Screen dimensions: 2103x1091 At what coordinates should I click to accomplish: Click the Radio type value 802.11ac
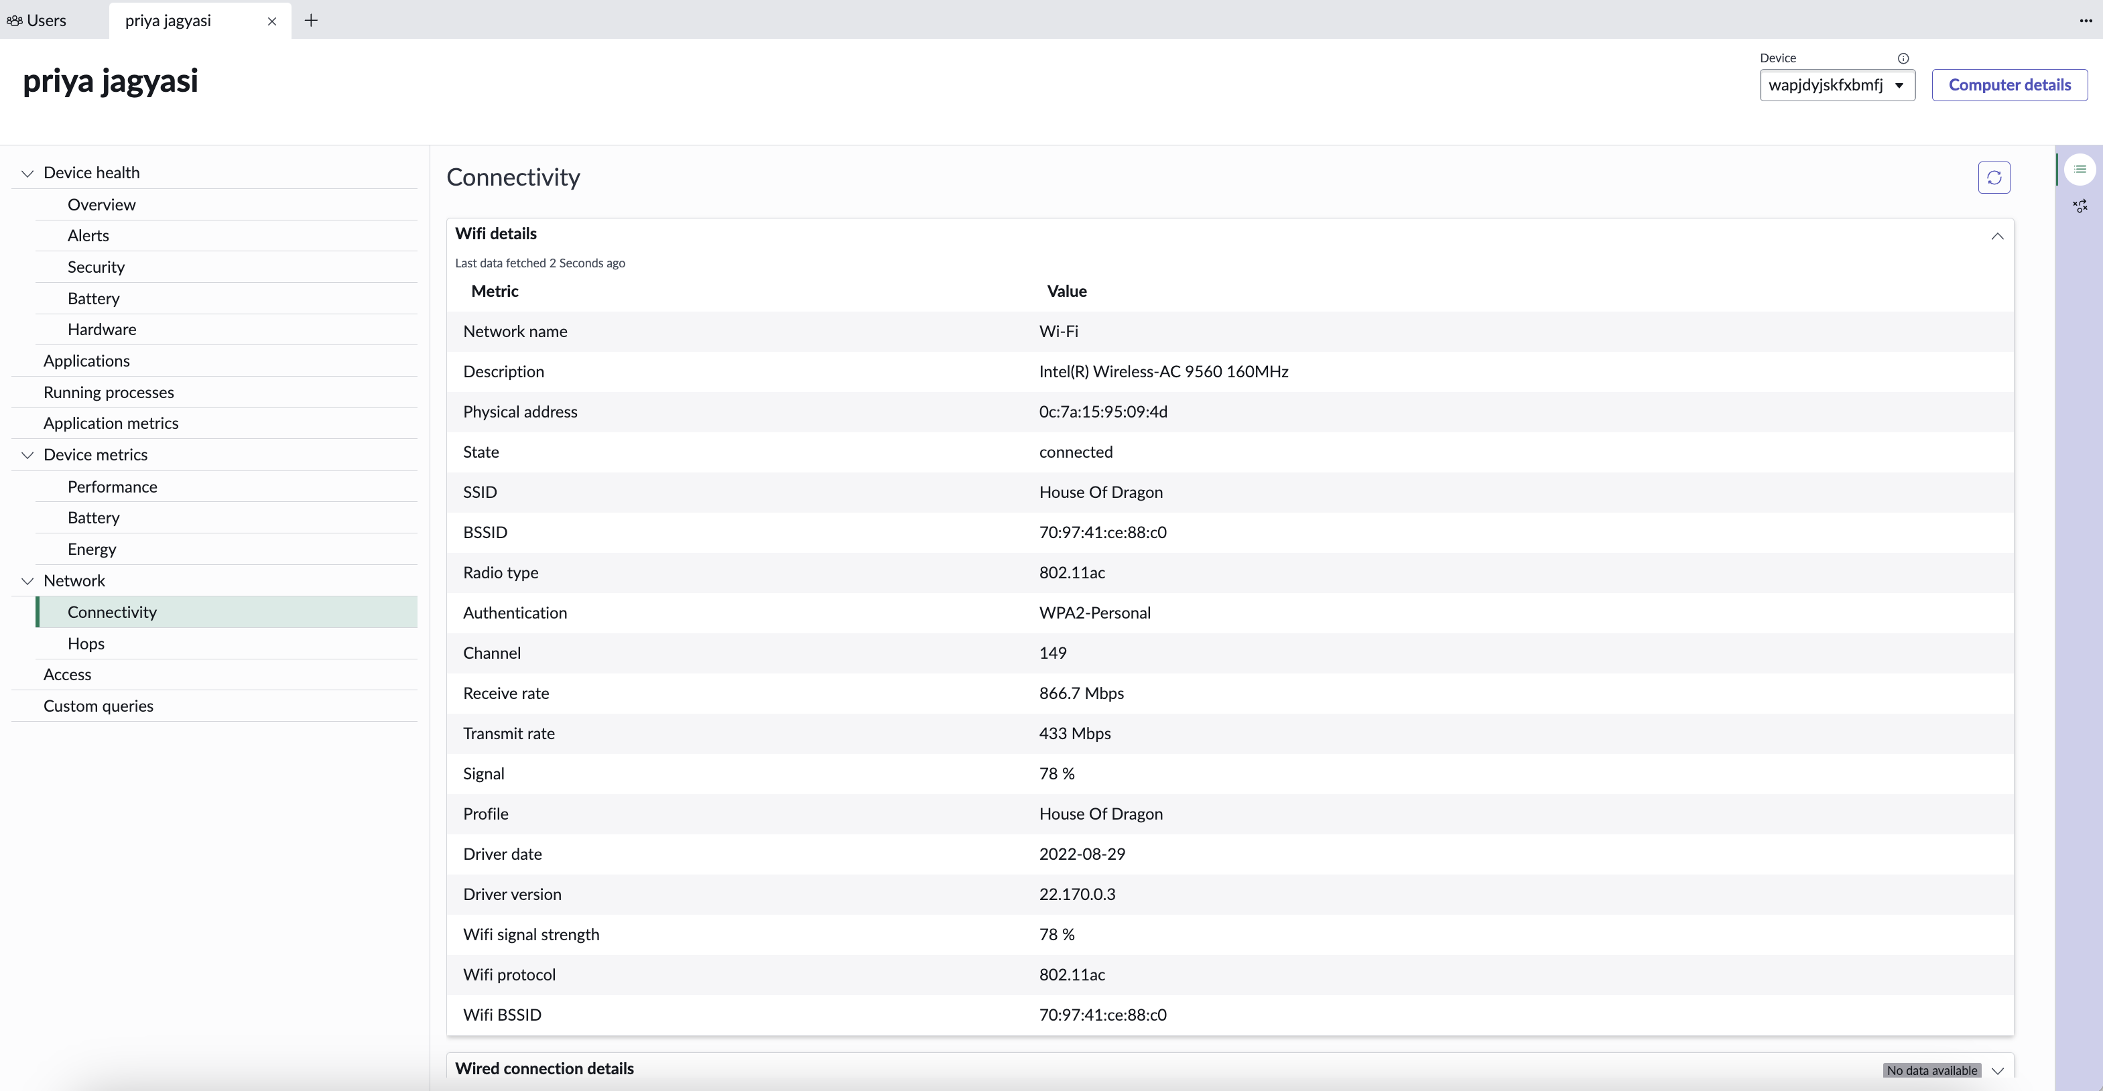pyautogui.click(x=1072, y=572)
